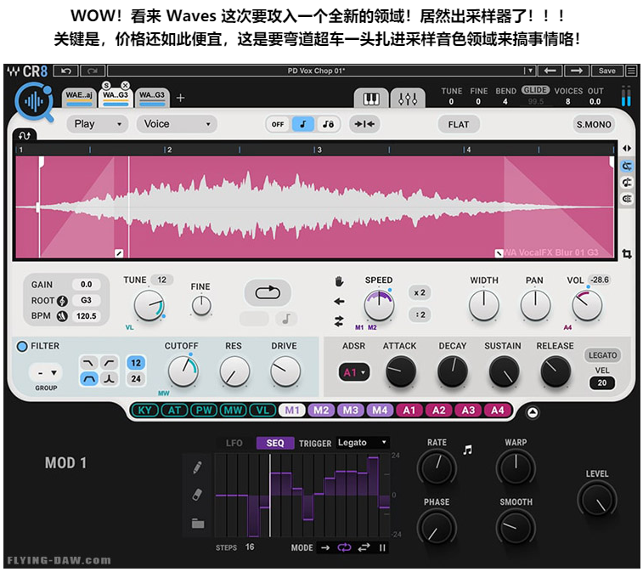The height and width of the screenshot is (572, 643).
Task: Open the sample browser magnifier icon
Action: click(35, 102)
